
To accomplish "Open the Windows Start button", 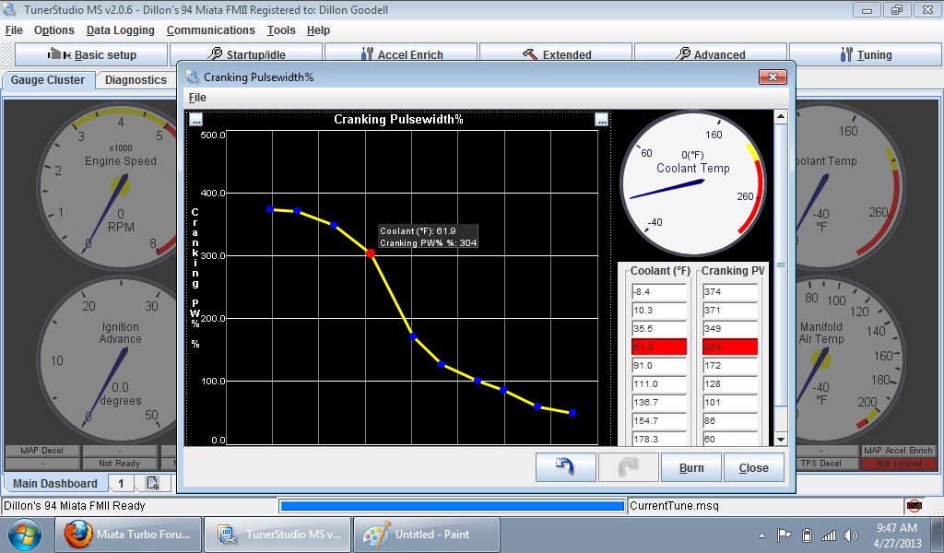I will tap(25, 535).
